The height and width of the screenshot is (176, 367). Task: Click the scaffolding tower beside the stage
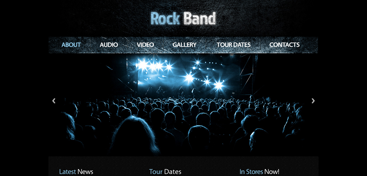[247, 74]
